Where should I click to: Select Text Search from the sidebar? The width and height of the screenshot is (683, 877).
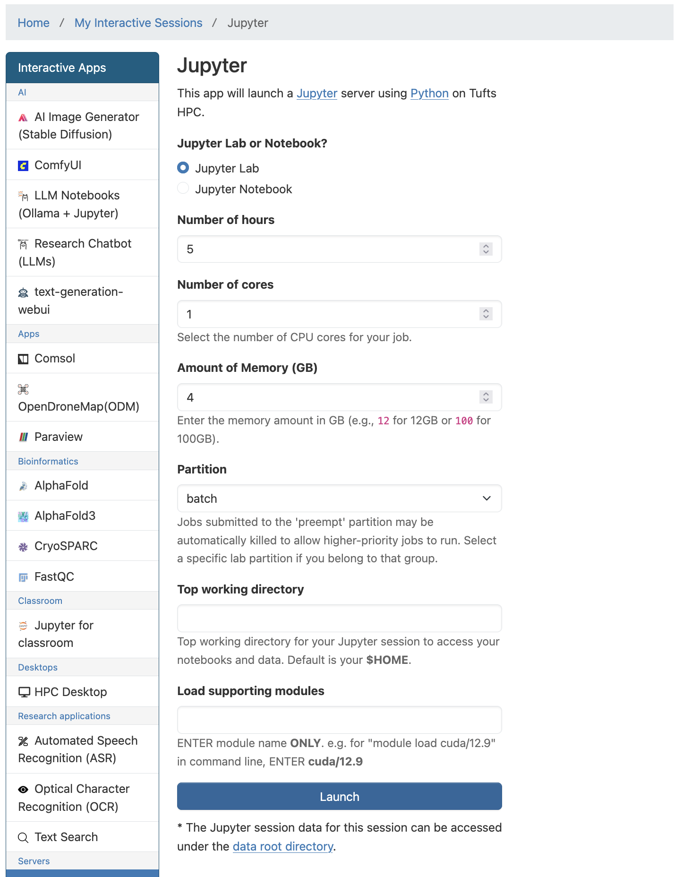(65, 837)
